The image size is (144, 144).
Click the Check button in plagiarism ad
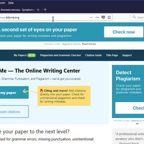130,108
